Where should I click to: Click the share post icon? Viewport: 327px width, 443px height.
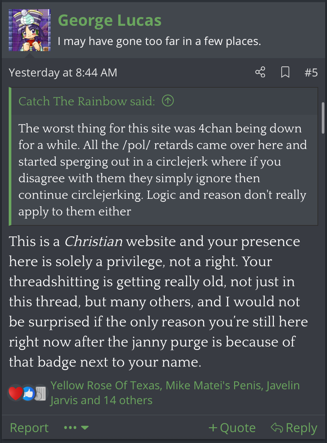coord(260,73)
